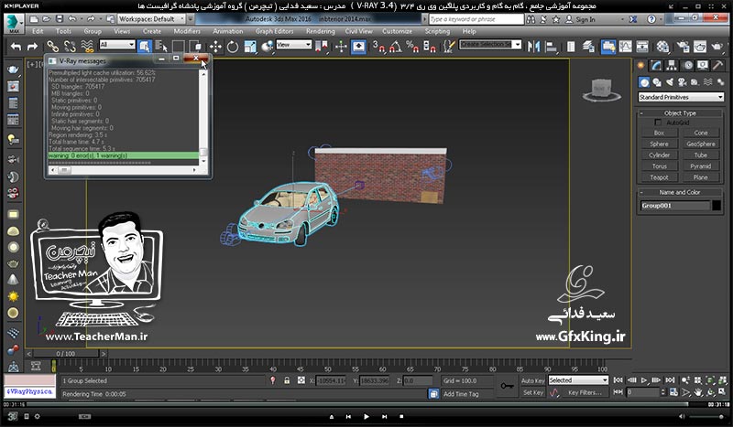Choose the Select Object tool
The image size is (733, 427).
[145, 47]
